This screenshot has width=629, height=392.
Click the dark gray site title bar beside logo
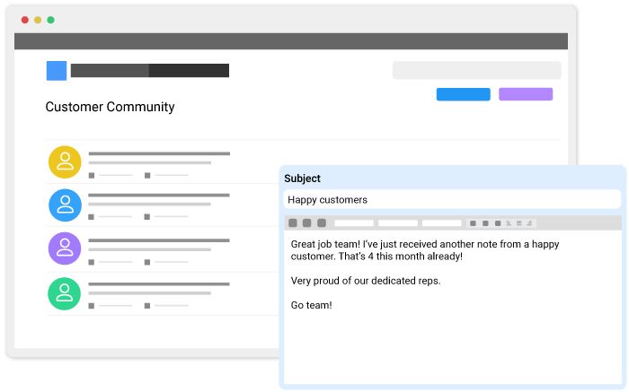click(150, 71)
